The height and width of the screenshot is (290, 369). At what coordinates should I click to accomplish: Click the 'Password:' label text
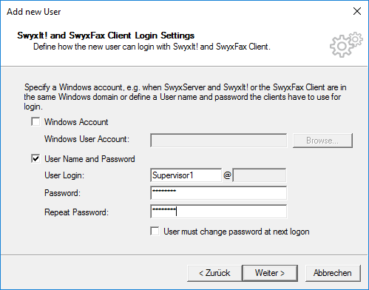pyautogui.click(x=62, y=193)
